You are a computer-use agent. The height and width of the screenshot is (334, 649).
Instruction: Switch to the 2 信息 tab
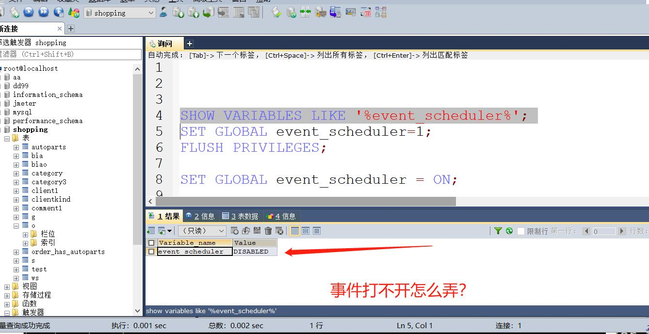click(x=200, y=216)
